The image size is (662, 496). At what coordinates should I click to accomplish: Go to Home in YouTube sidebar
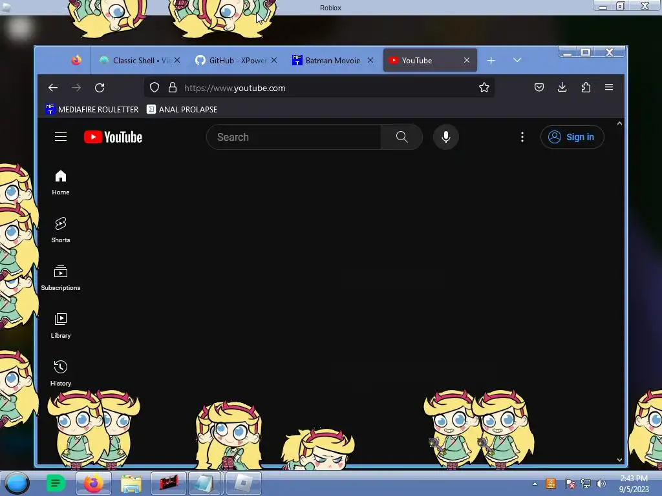[x=60, y=183]
